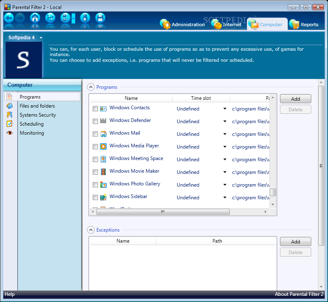The width and height of the screenshot is (328, 302).
Task: Click the Scheduling checkmark icon
Action: pos(9,124)
